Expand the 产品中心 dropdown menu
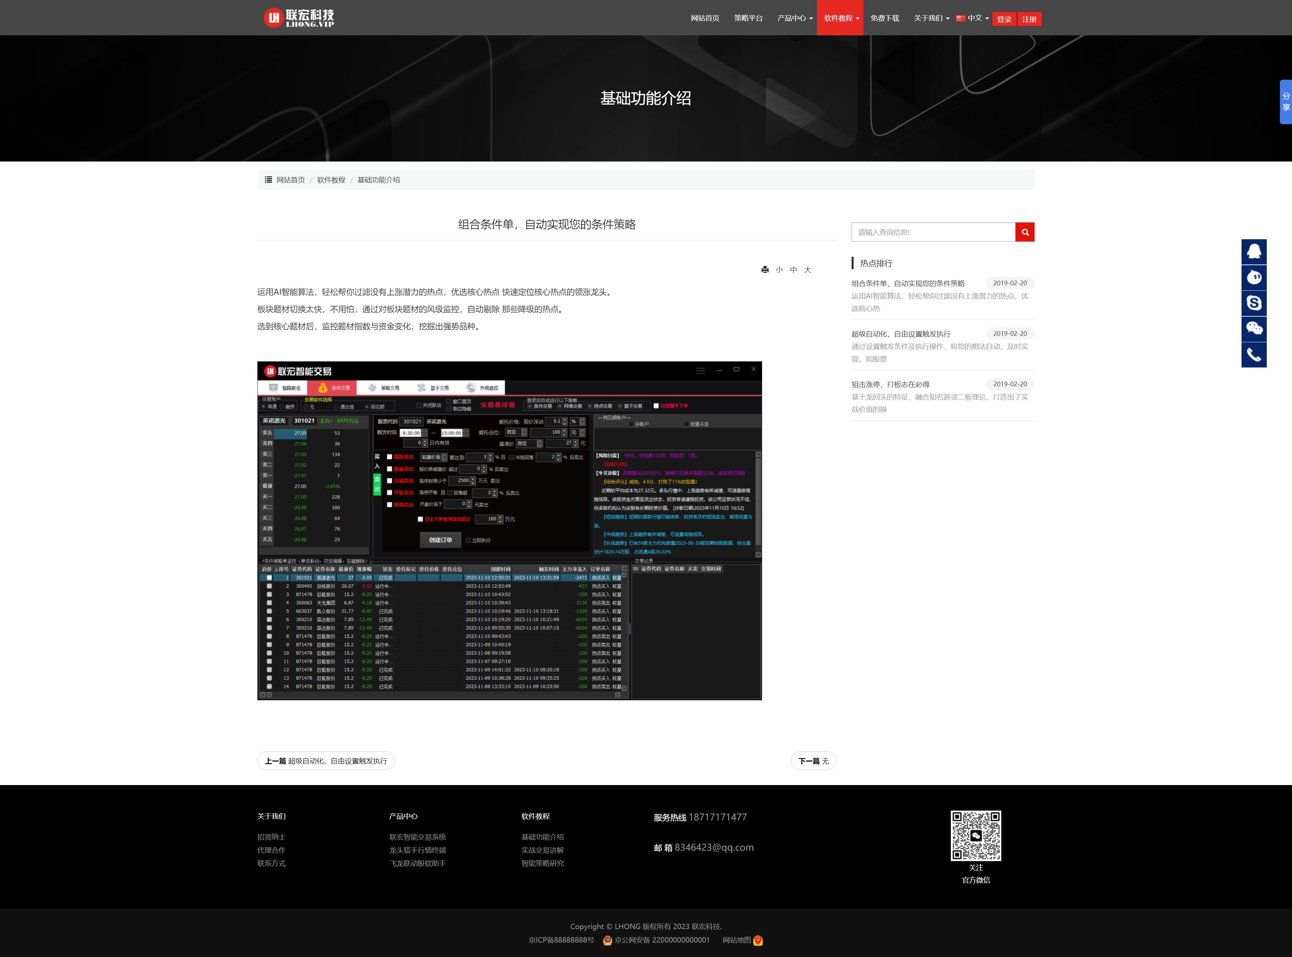Viewport: 1292px width, 957px height. click(x=794, y=18)
